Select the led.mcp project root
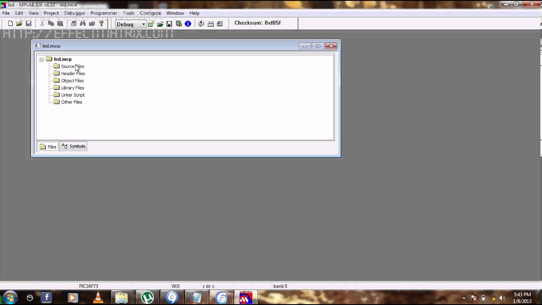542x305 pixels. coord(63,59)
